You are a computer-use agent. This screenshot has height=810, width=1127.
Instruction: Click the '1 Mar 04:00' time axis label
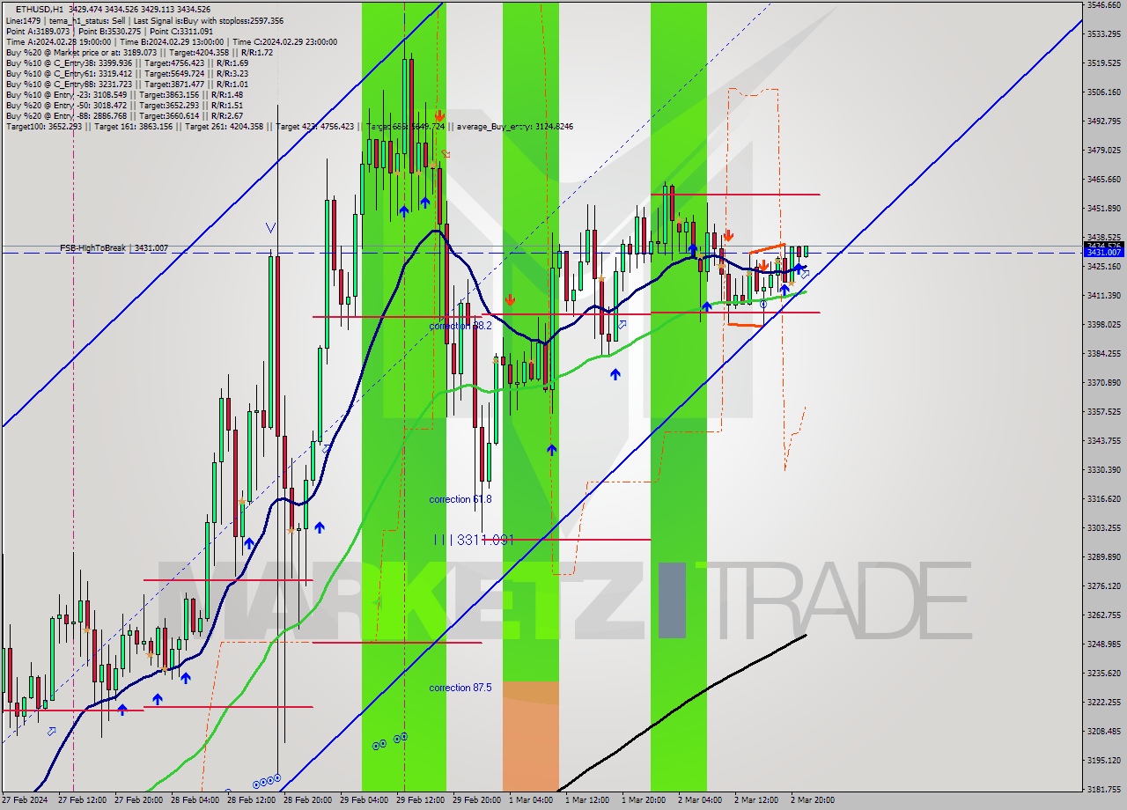(531, 800)
